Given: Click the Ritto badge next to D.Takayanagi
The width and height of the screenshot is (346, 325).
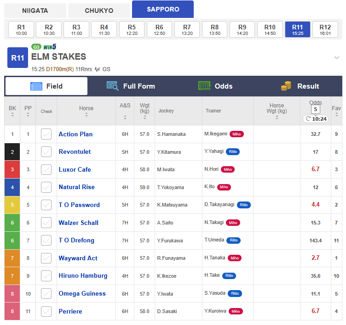Looking at the screenshot, I should 243,205.
